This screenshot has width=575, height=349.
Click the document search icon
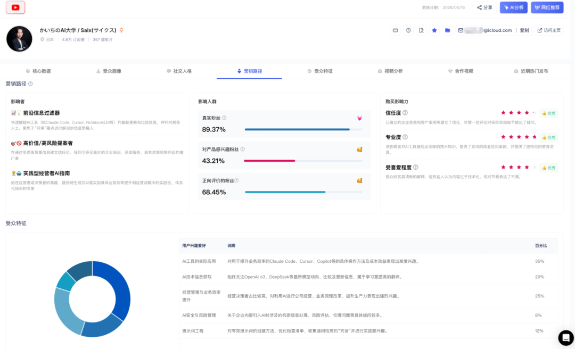pyautogui.click(x=421, y=30)
